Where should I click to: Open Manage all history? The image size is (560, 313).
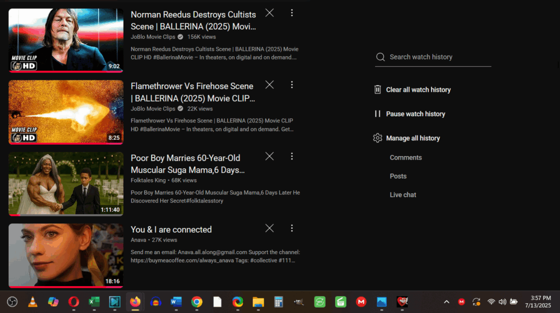pos(413,139)
